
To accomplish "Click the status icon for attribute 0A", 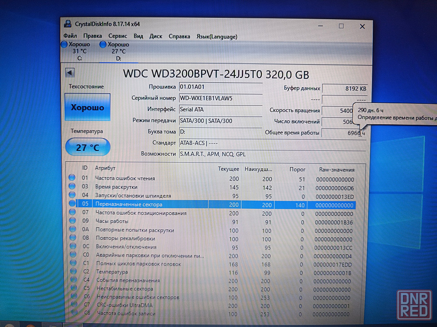I will point(73,229).
